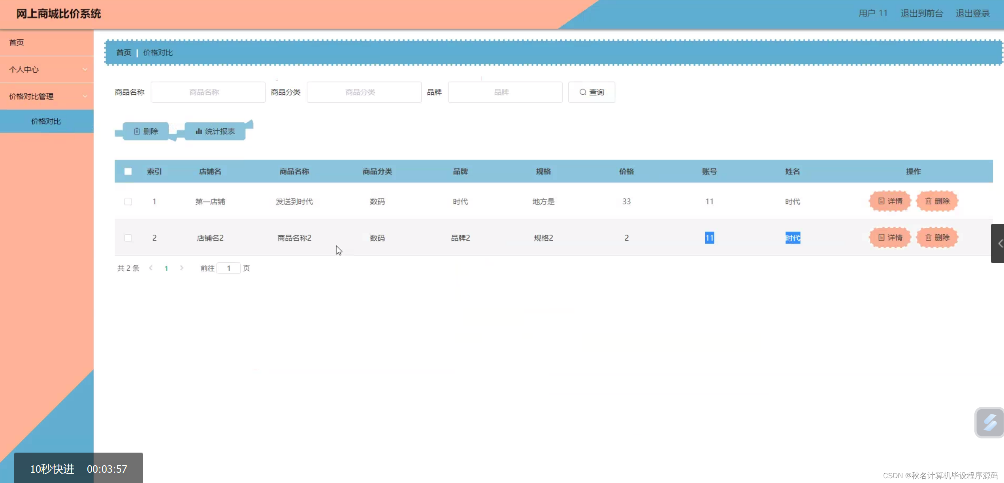
Task: Click the document icon in row 2 详情 button
Action: 882,238
